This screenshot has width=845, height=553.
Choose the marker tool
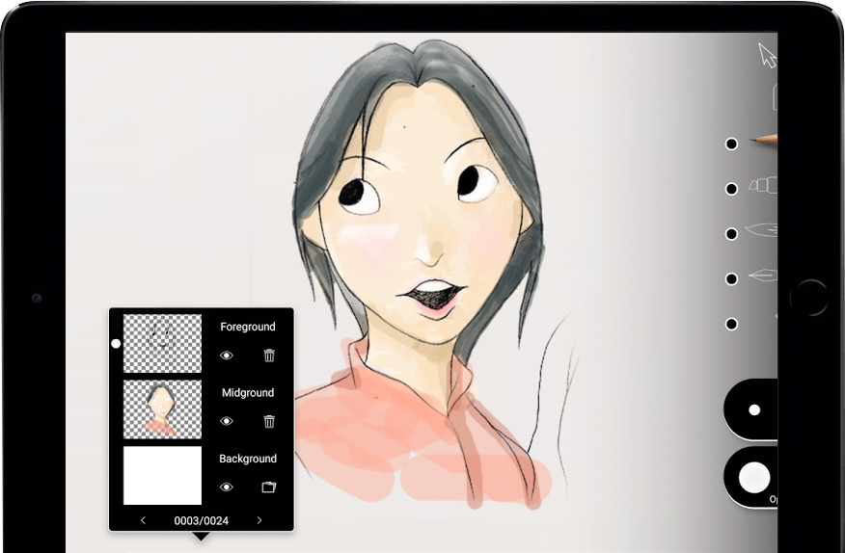coord(763,185)
